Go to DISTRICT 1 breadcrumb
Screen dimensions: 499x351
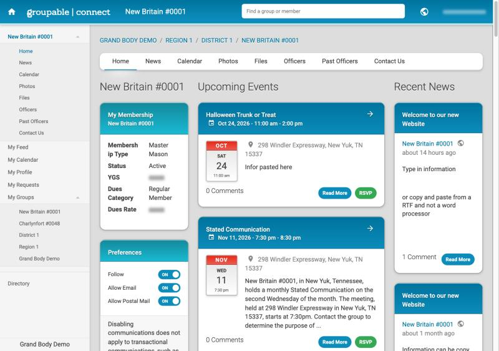point(216,41)
